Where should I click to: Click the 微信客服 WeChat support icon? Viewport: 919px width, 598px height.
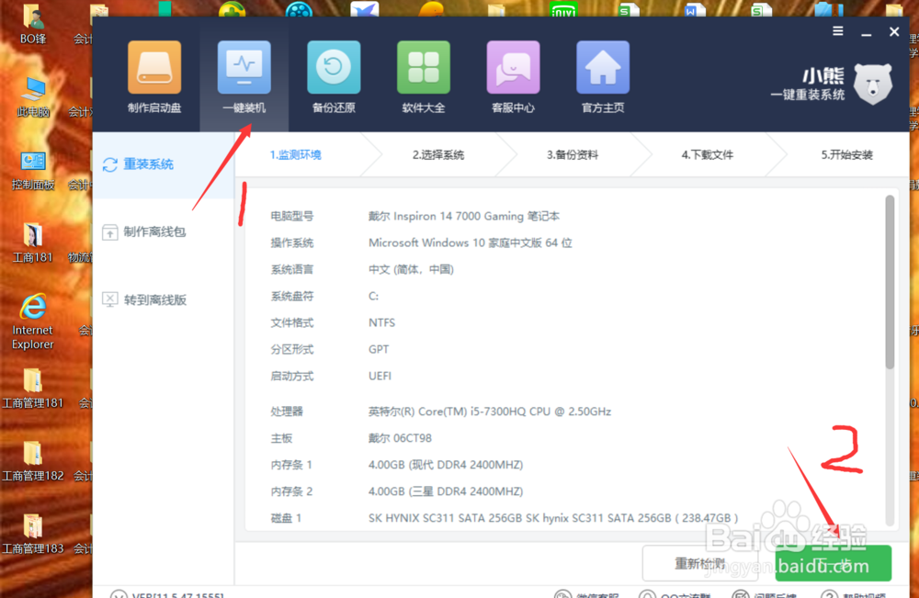(588, 593)
